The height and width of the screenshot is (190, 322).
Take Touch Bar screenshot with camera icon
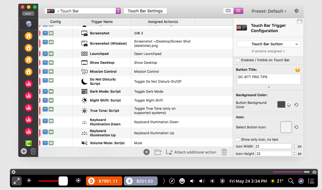[x=314, y=172]
